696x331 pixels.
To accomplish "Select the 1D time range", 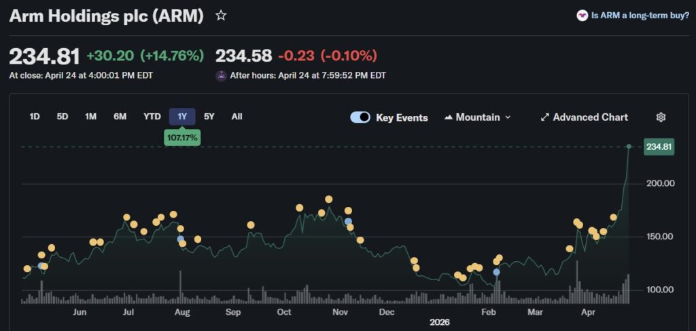I will pos(35,117).
